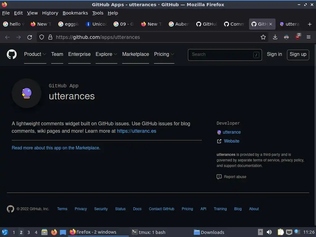Open the Firefox downloads arrow icon
Image resolution: width=316 pixels, height=237 pixels.
coord(275,37)
